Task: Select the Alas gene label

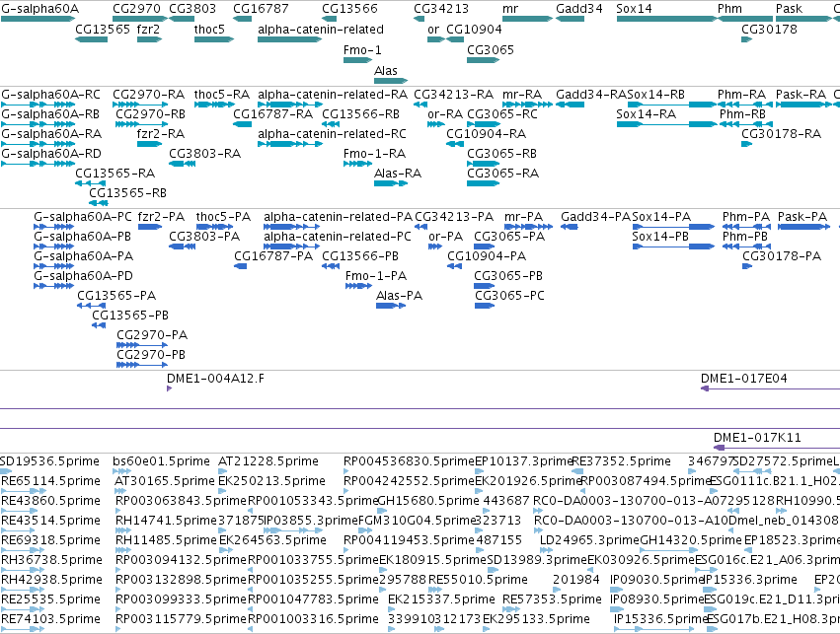Action: tap(386, 71)
